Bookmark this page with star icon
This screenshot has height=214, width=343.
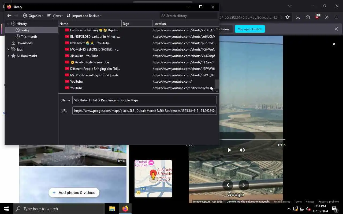(x=288, y=17)
